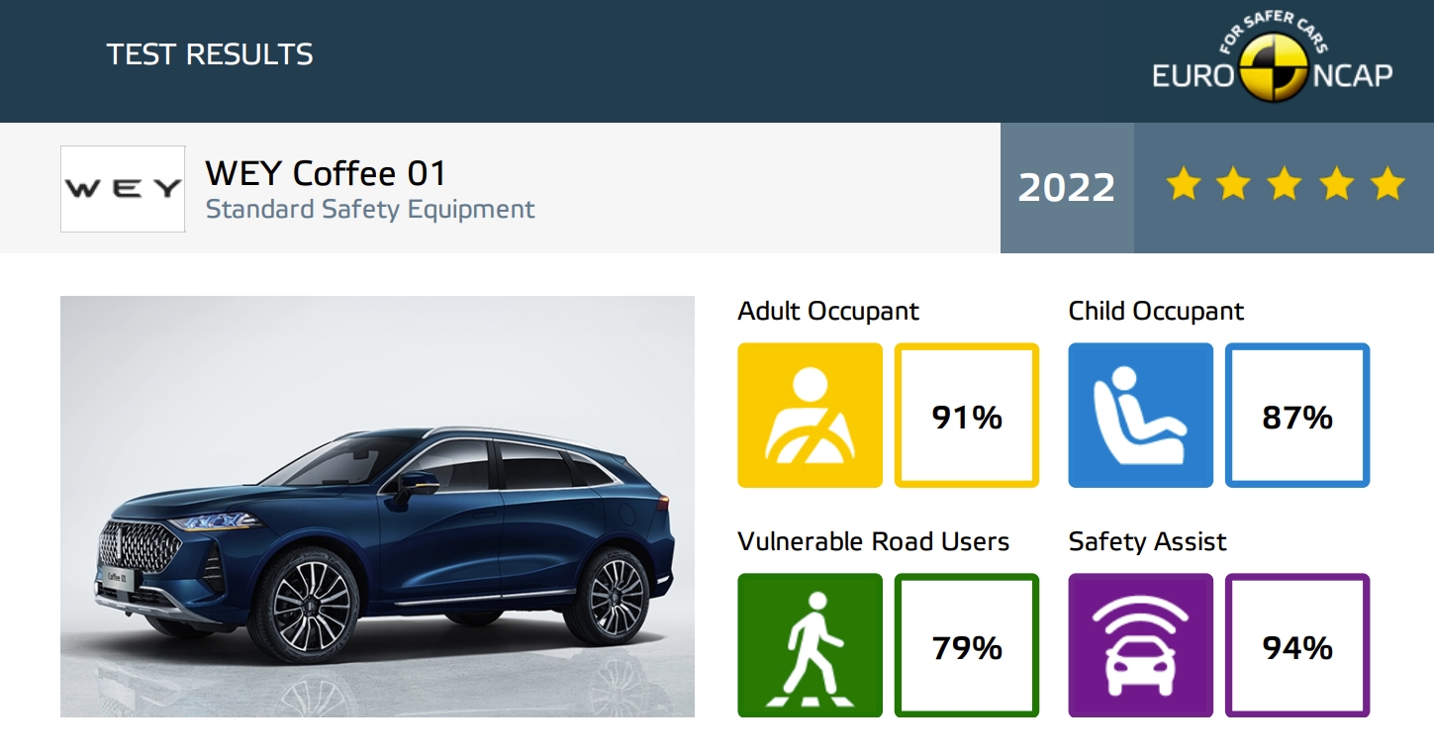Click the TEST RESULTS header text
The image size is (1434, 756).
pyautogui.click(x=210, y=54)
